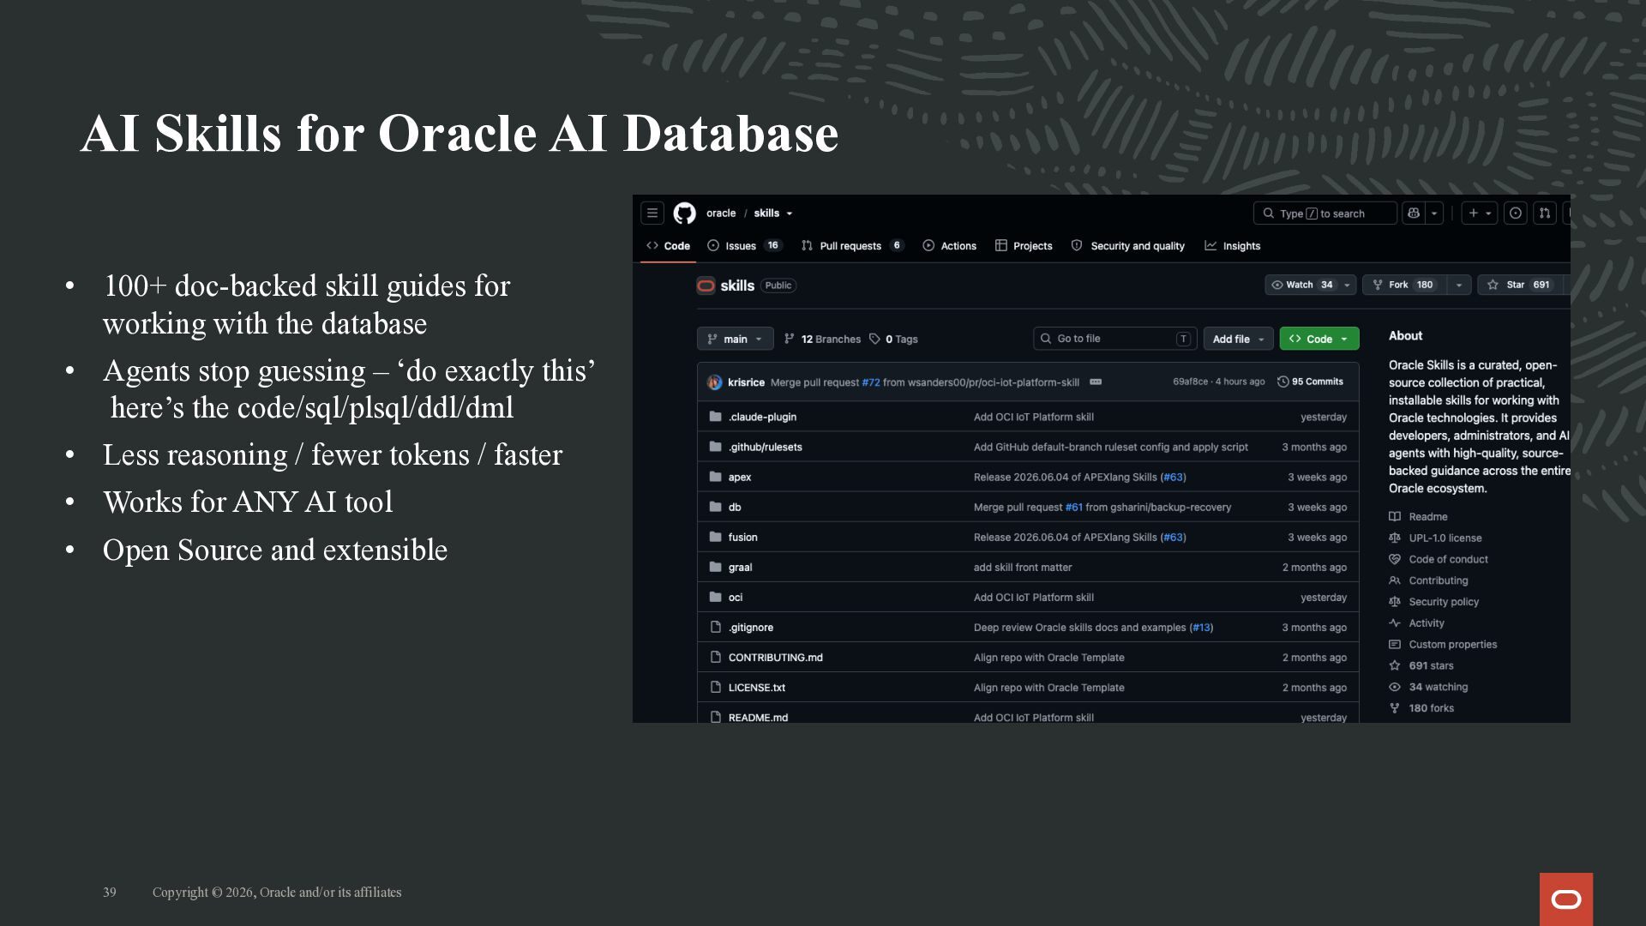Click the file icon beside LICENSE.txt

point(715,687)
